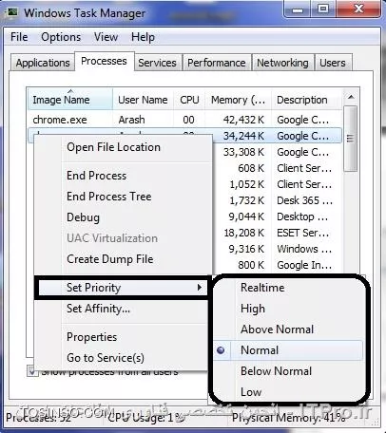Click End Process in context menu
The height and width of the screenshot is (433, 386).
(123, 176)
